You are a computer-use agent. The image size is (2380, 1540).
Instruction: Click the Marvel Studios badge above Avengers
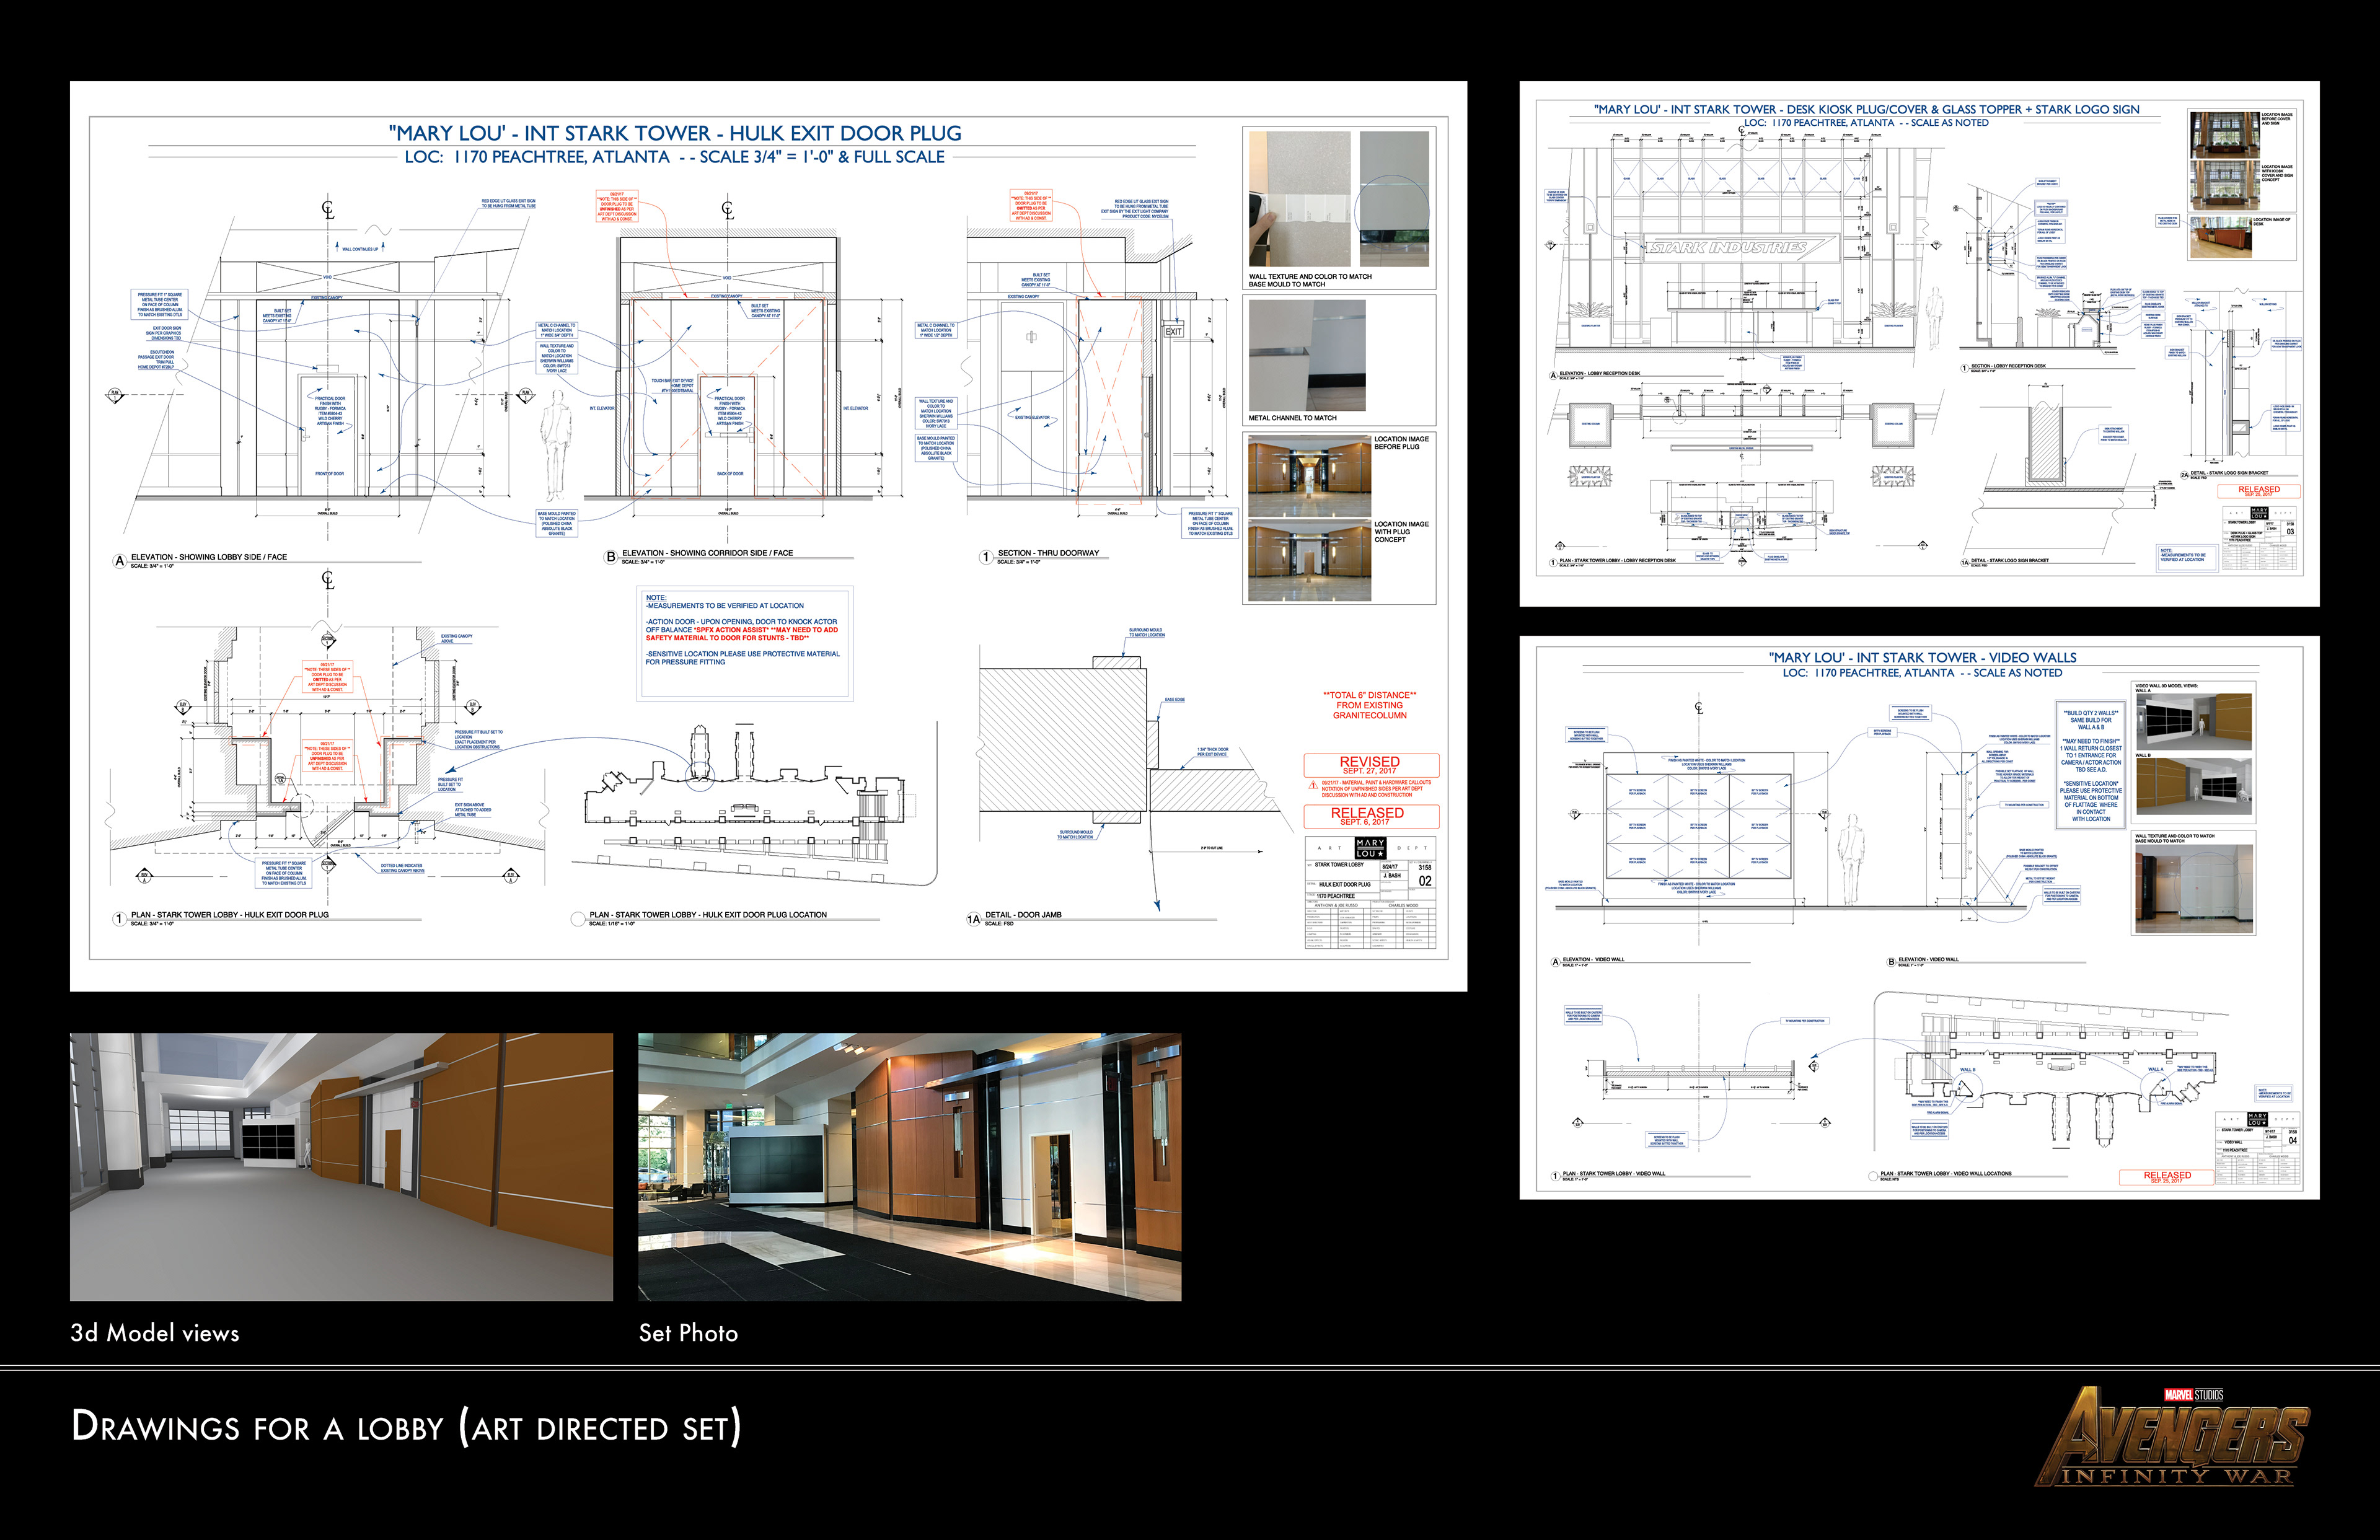point(2194,1394)
